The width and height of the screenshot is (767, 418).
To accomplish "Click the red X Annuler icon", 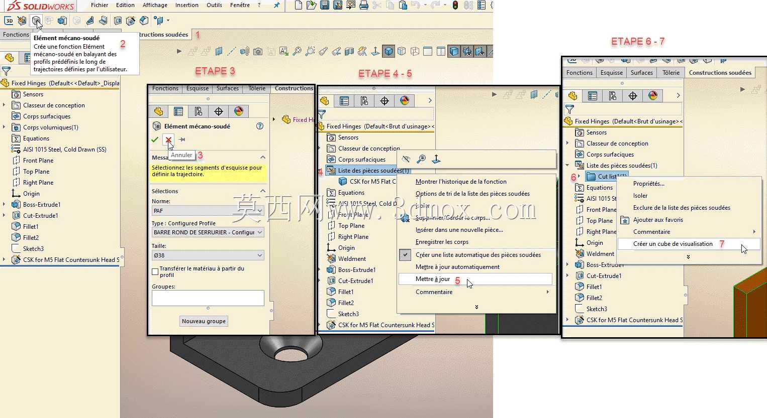I will coord(168,140).
